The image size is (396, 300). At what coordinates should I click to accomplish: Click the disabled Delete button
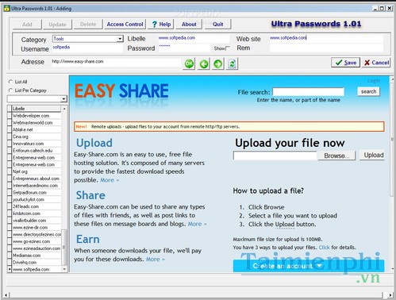(88, 25)
